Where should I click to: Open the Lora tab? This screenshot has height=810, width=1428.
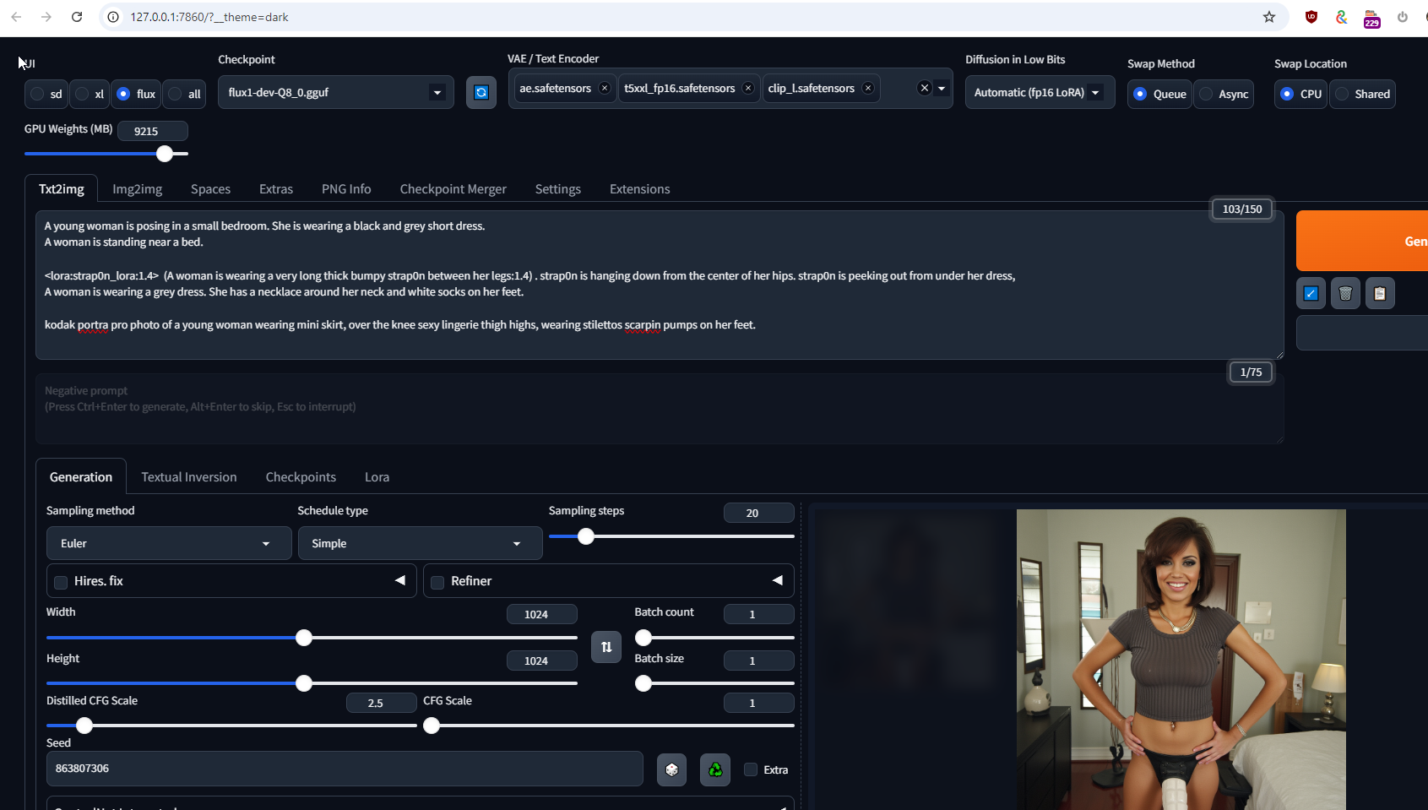coord(377,477)
